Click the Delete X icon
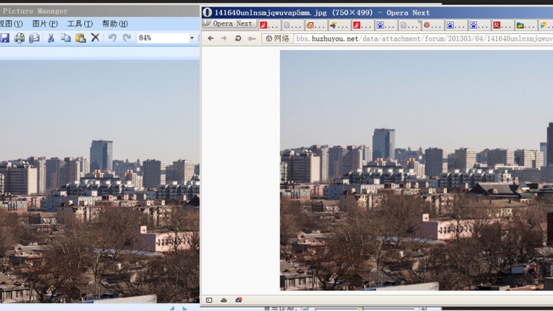 [x=95, y=38]
